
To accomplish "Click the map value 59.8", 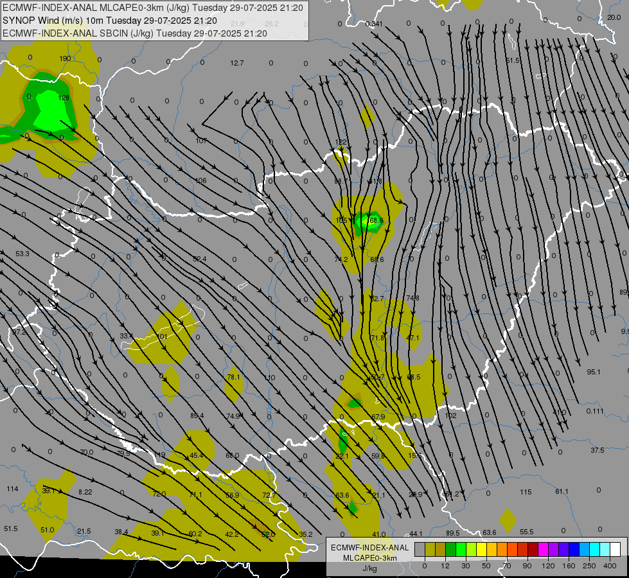I will (x=378, y=456).
